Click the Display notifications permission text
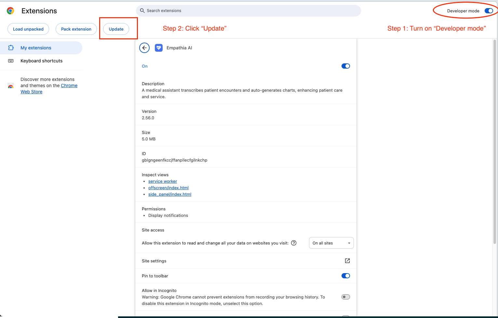The height and width of the screenshot is (318, 498). pyautogui.click(x=168, y=216)
